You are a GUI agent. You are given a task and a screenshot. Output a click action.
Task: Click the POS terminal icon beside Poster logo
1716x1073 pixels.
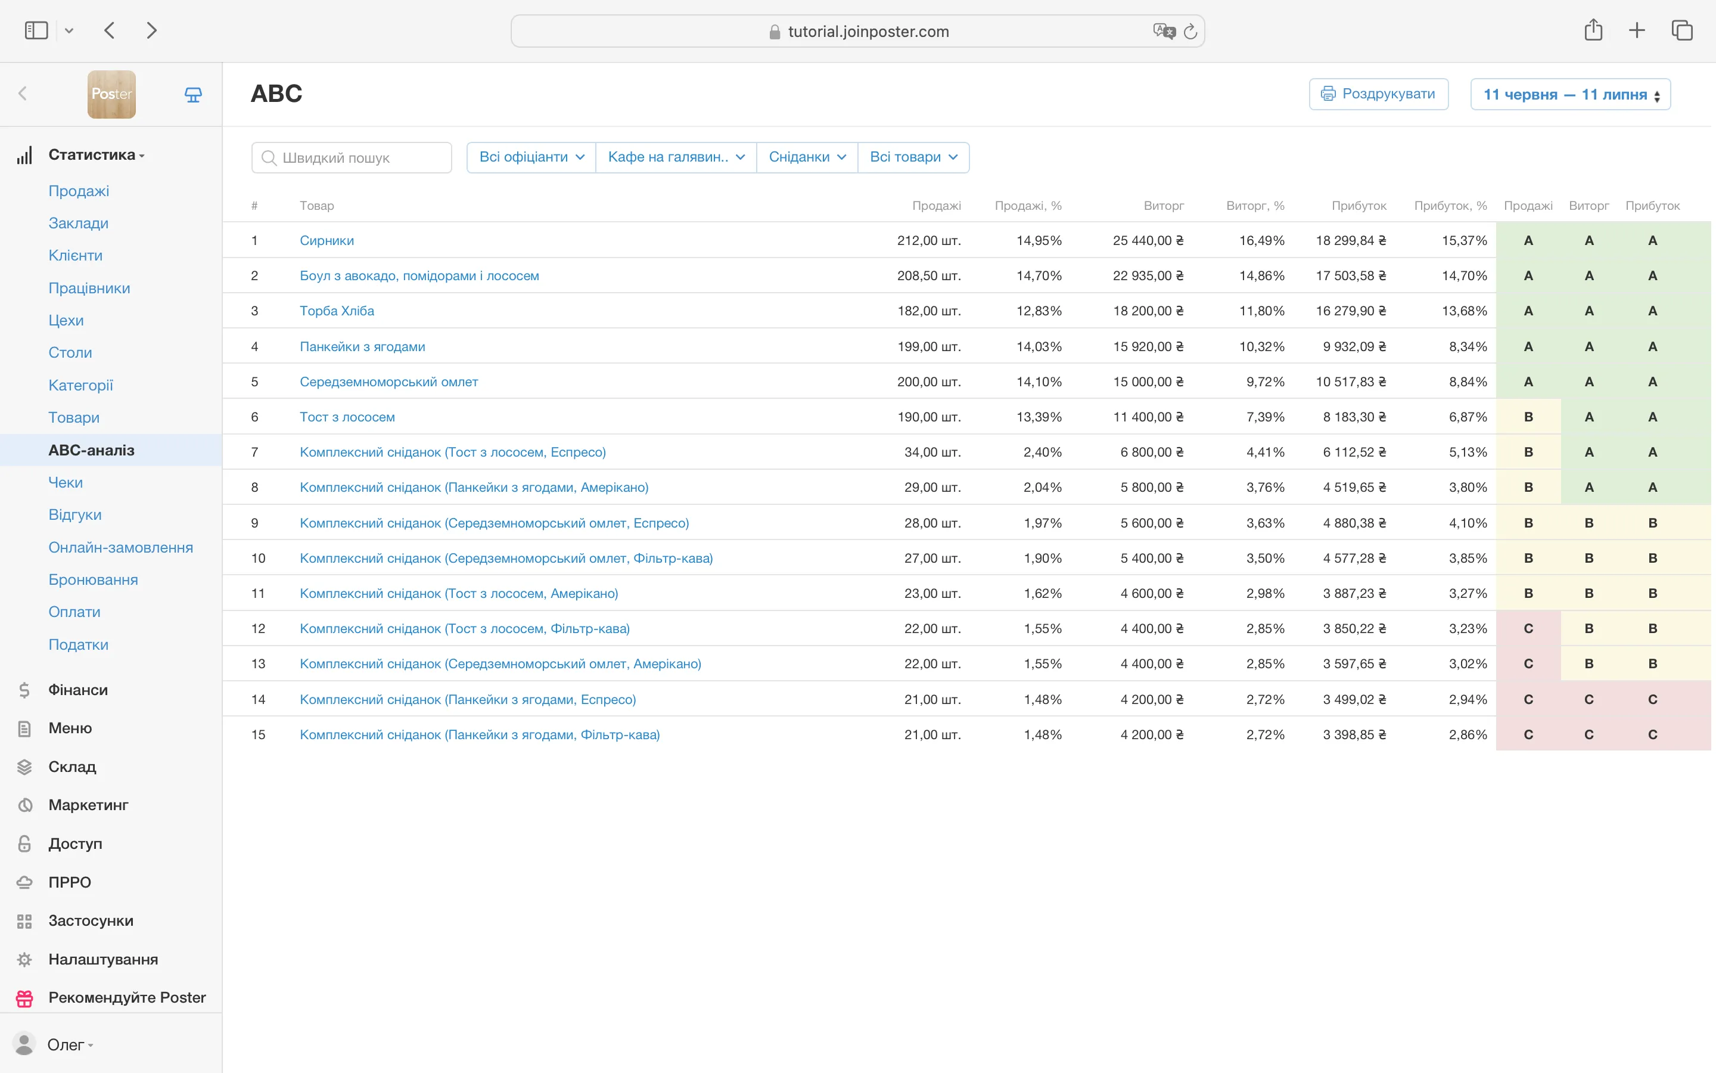point(193,94)
